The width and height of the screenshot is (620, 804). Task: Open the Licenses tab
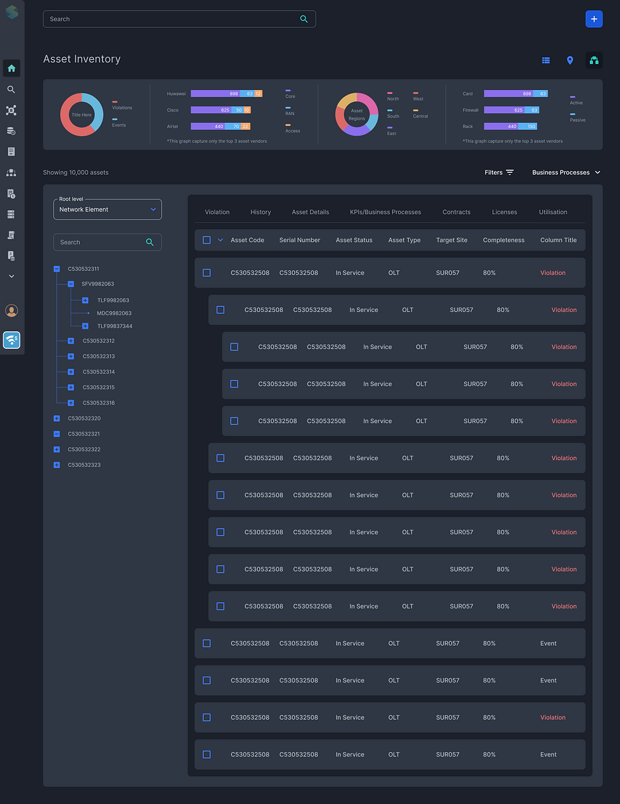coord(504,212)
